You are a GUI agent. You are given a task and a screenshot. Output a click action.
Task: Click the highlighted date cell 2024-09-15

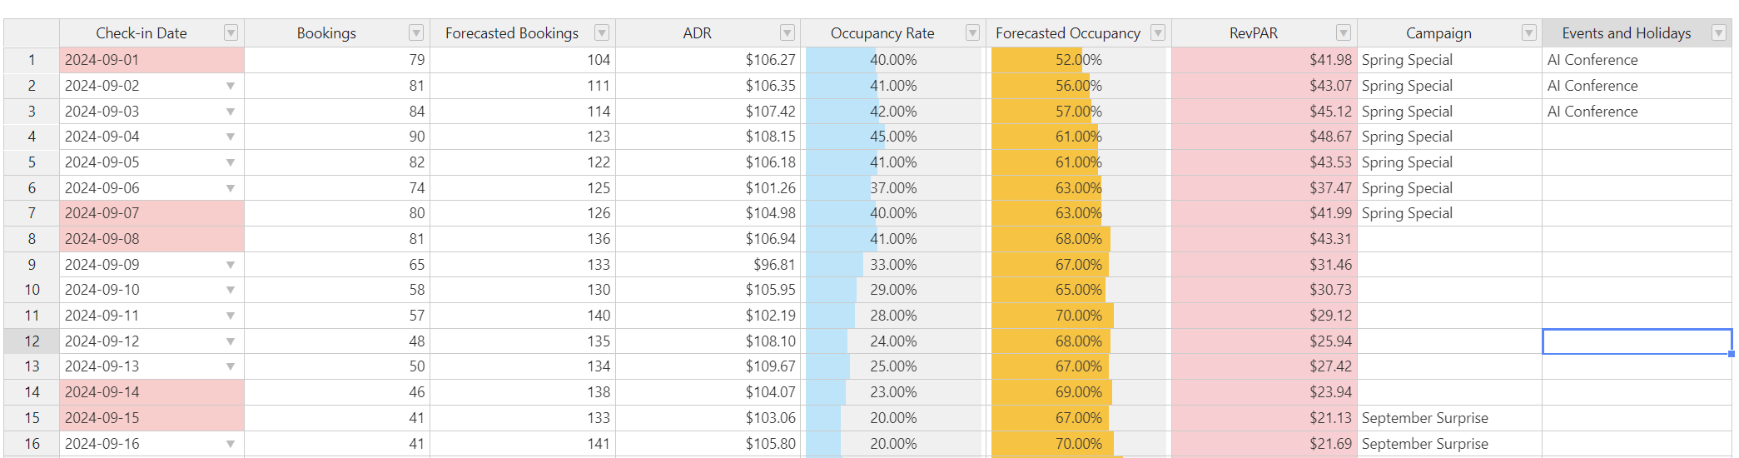(x=152, y=418)
